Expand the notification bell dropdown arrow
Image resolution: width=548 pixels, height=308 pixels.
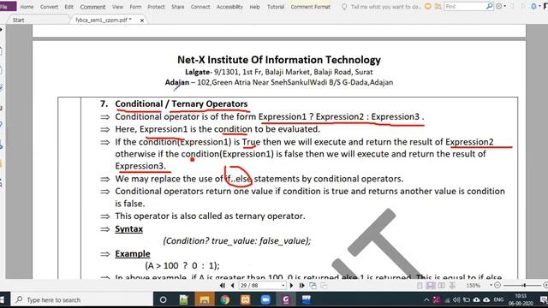click(539, 6)
